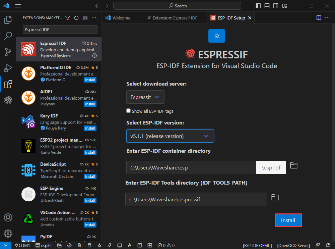Open problems errors and warnings indicator
335x249 pixels.
tap(166, 245)
